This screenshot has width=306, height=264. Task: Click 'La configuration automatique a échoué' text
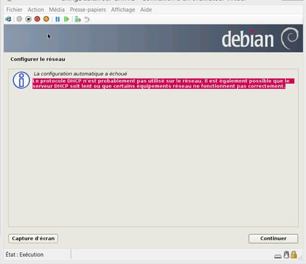tap(80, 74)
